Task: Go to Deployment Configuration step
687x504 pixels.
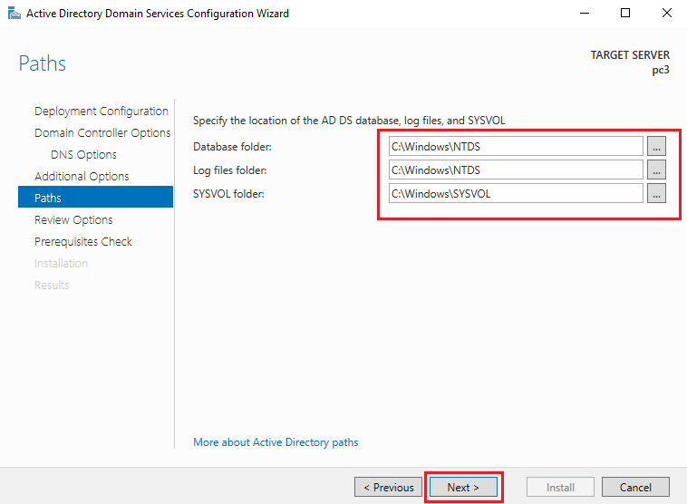Action: 101,111
